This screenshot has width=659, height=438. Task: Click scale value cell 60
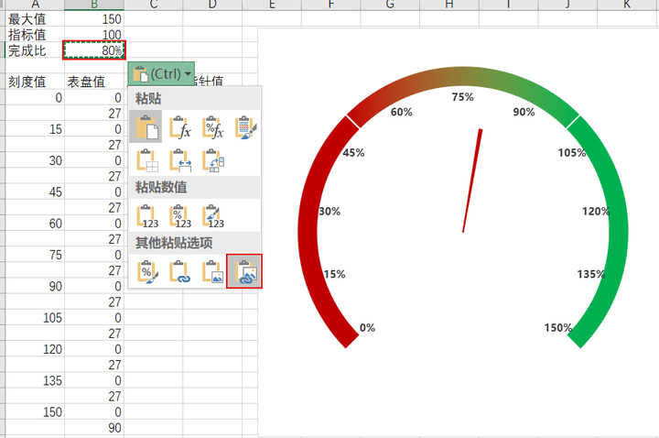(x=35, y=223)
